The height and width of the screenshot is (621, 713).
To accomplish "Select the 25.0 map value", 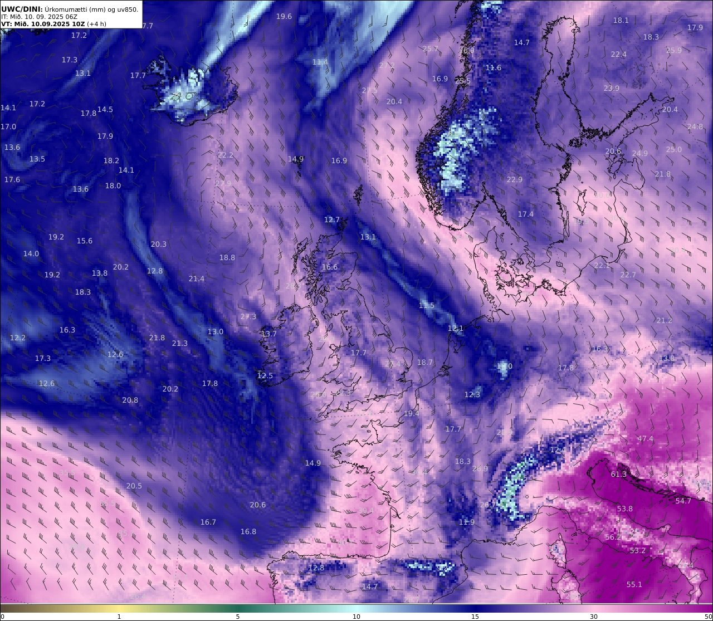I will pyautogui.click(x=674, y=150).
